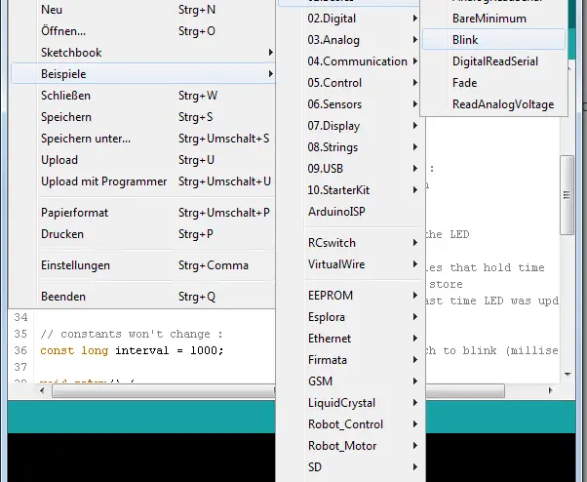Choose Schließen in the menu

[x=143, y=96]
